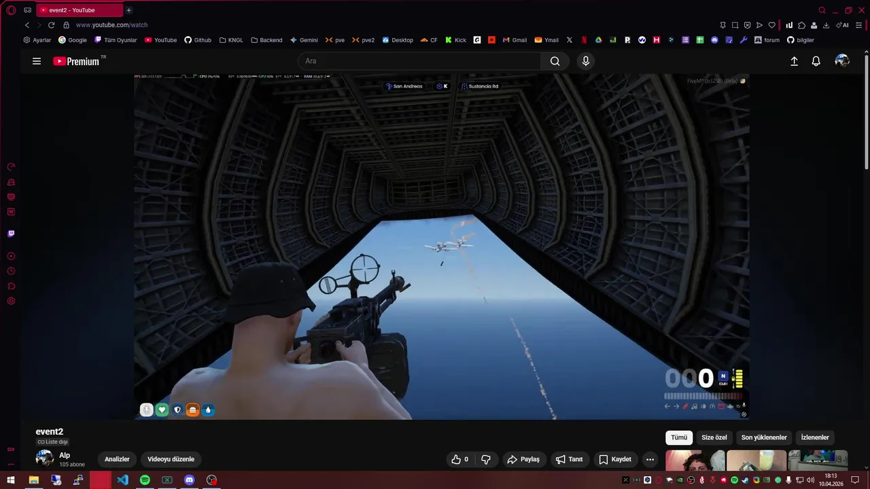Open the Analizler analytics button
This screenshot has width=870, height=489.
[117, 459]
